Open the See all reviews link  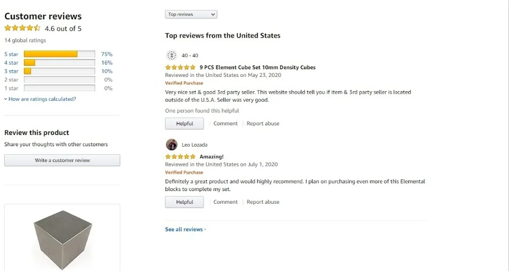(185, 230)
